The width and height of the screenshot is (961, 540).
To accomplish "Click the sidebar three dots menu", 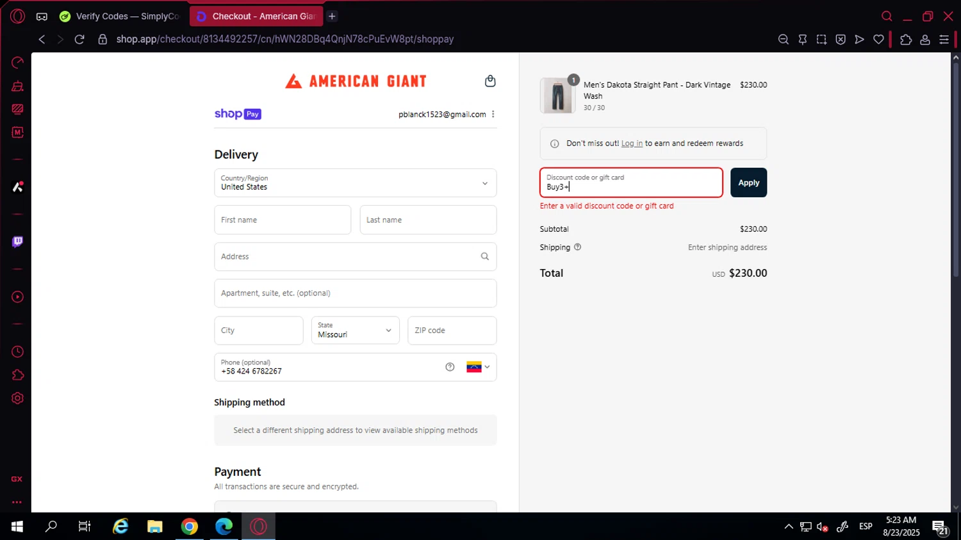I will (17, 502).
